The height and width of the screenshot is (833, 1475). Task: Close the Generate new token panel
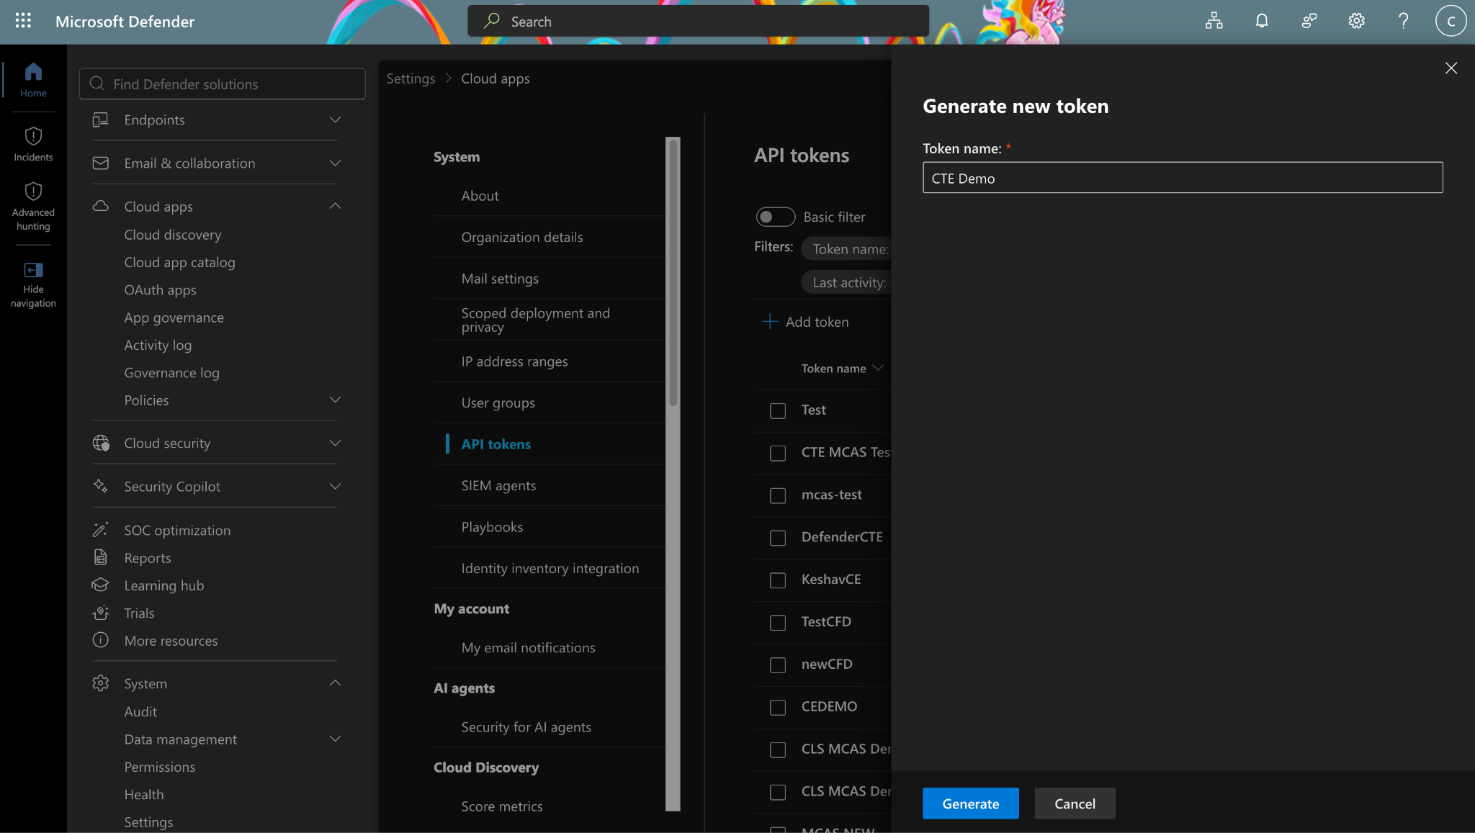point(1451,68)
